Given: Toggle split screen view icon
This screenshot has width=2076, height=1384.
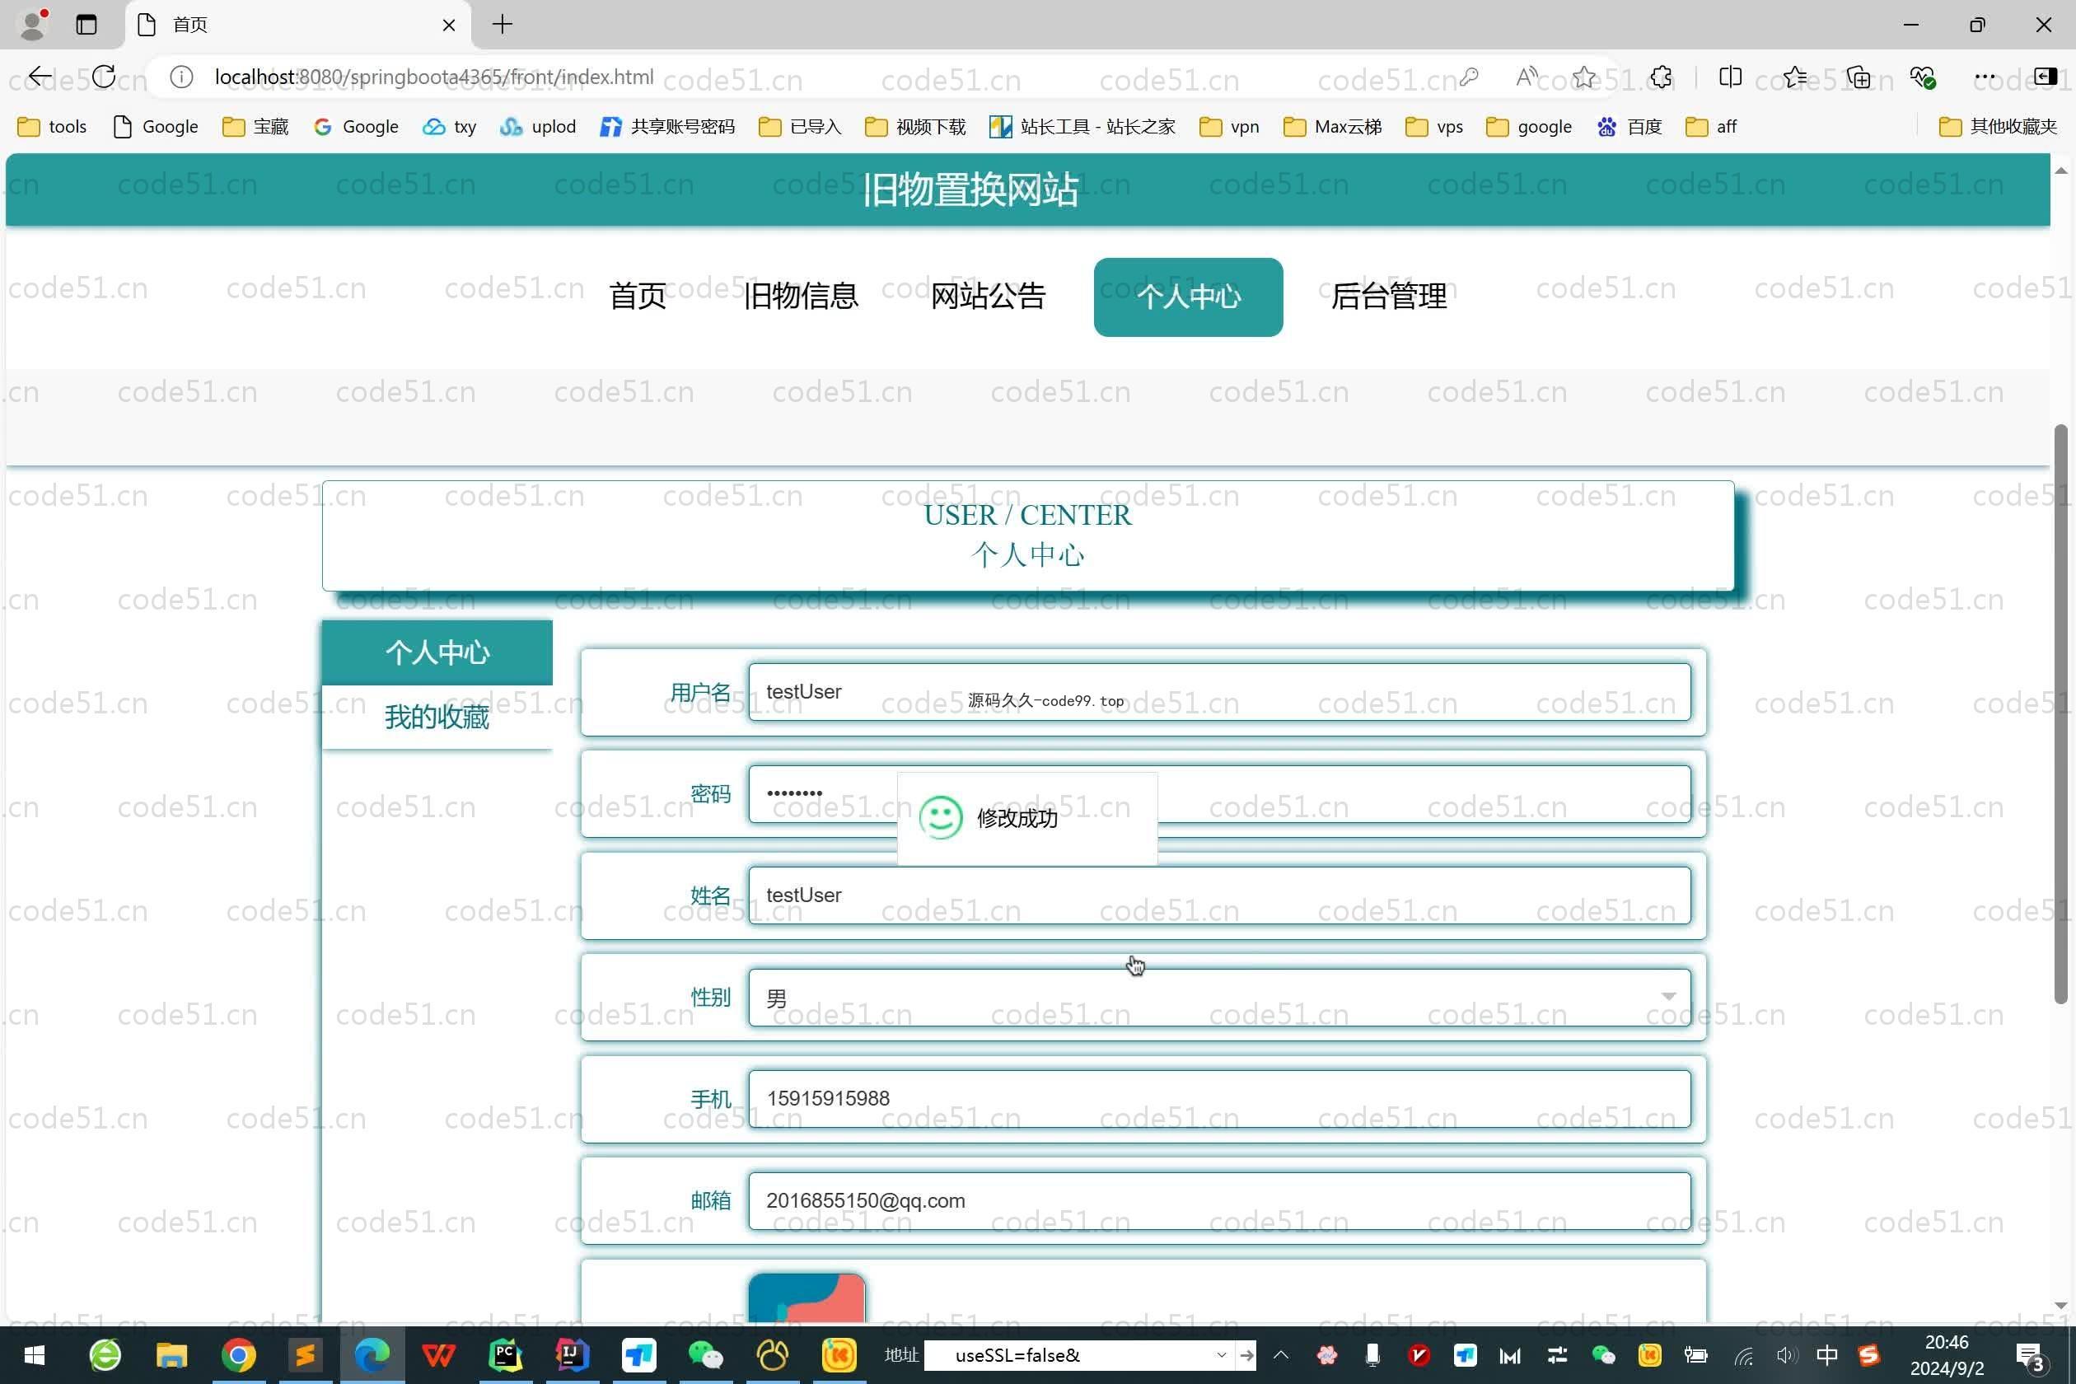Looking at the screenshot, I should [1731, 77].
